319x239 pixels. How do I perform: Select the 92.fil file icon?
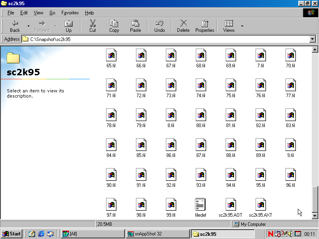click(x=171, y=174)
